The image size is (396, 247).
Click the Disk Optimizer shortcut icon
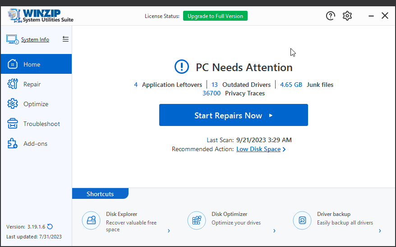pos(196,220)
